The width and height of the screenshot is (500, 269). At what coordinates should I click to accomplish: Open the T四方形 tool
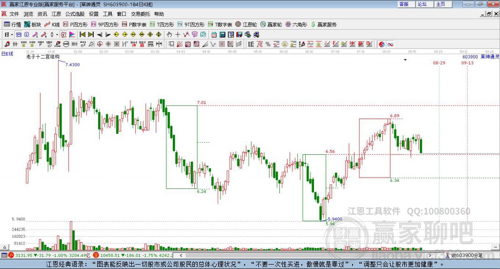(162, 24)
